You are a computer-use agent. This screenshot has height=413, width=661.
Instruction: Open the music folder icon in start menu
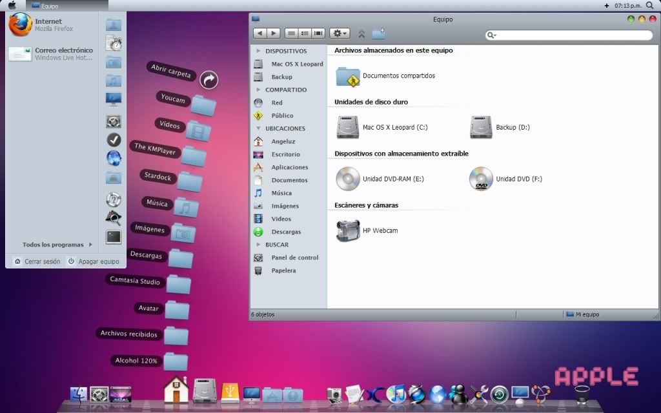pos(114,80)
